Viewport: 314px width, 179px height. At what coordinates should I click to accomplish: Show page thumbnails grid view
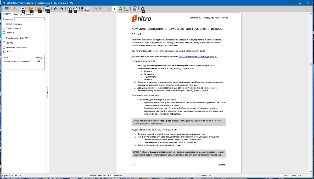pos(81,9)
